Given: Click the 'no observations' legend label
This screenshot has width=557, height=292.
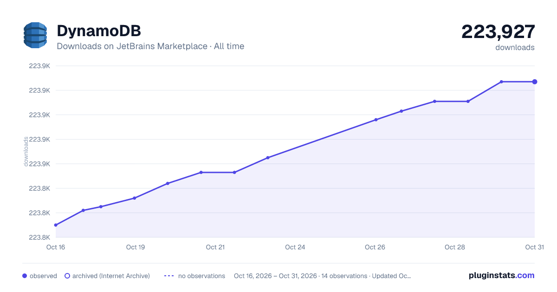Looking at the screenshot, I should [x=201, y=276].
